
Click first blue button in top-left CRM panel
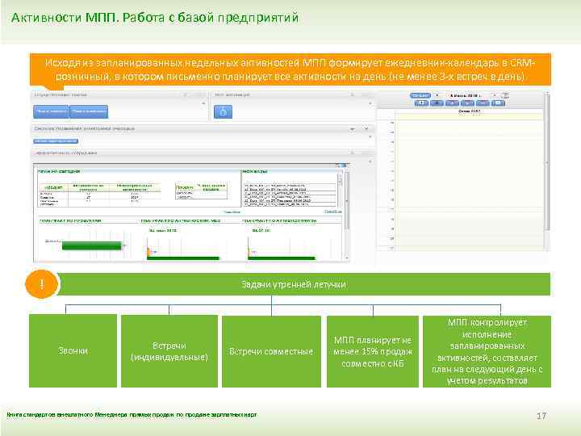(x=51, y=111)
